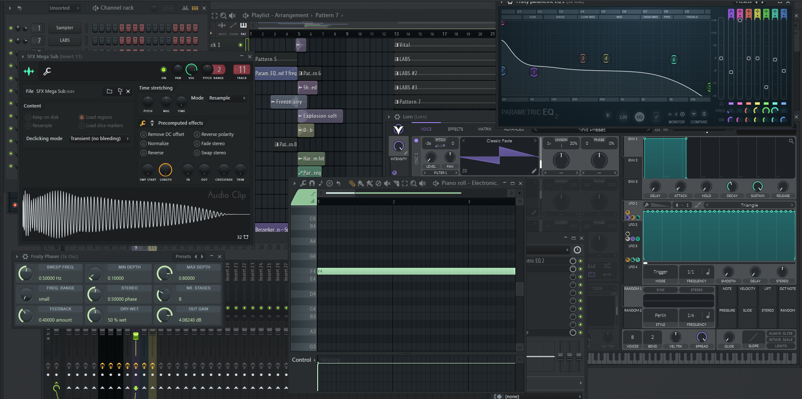Select the Vital track label in Playlist

[405, 45]
